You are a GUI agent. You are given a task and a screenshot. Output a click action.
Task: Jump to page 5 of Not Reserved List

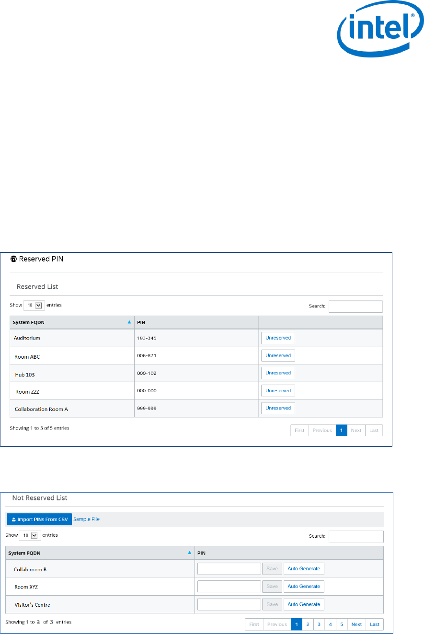coord(342,624)
